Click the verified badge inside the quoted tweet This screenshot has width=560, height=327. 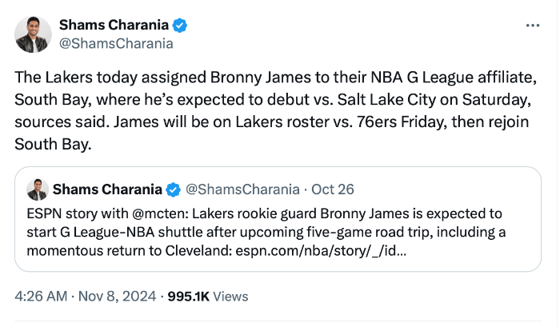click(173, 189)
